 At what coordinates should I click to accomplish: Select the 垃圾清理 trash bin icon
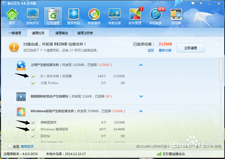pos(53,17)
